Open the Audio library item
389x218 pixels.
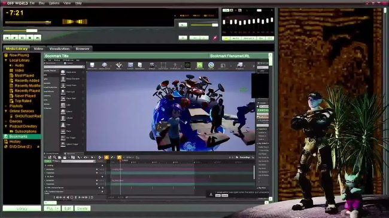click(x=19, y=66)
